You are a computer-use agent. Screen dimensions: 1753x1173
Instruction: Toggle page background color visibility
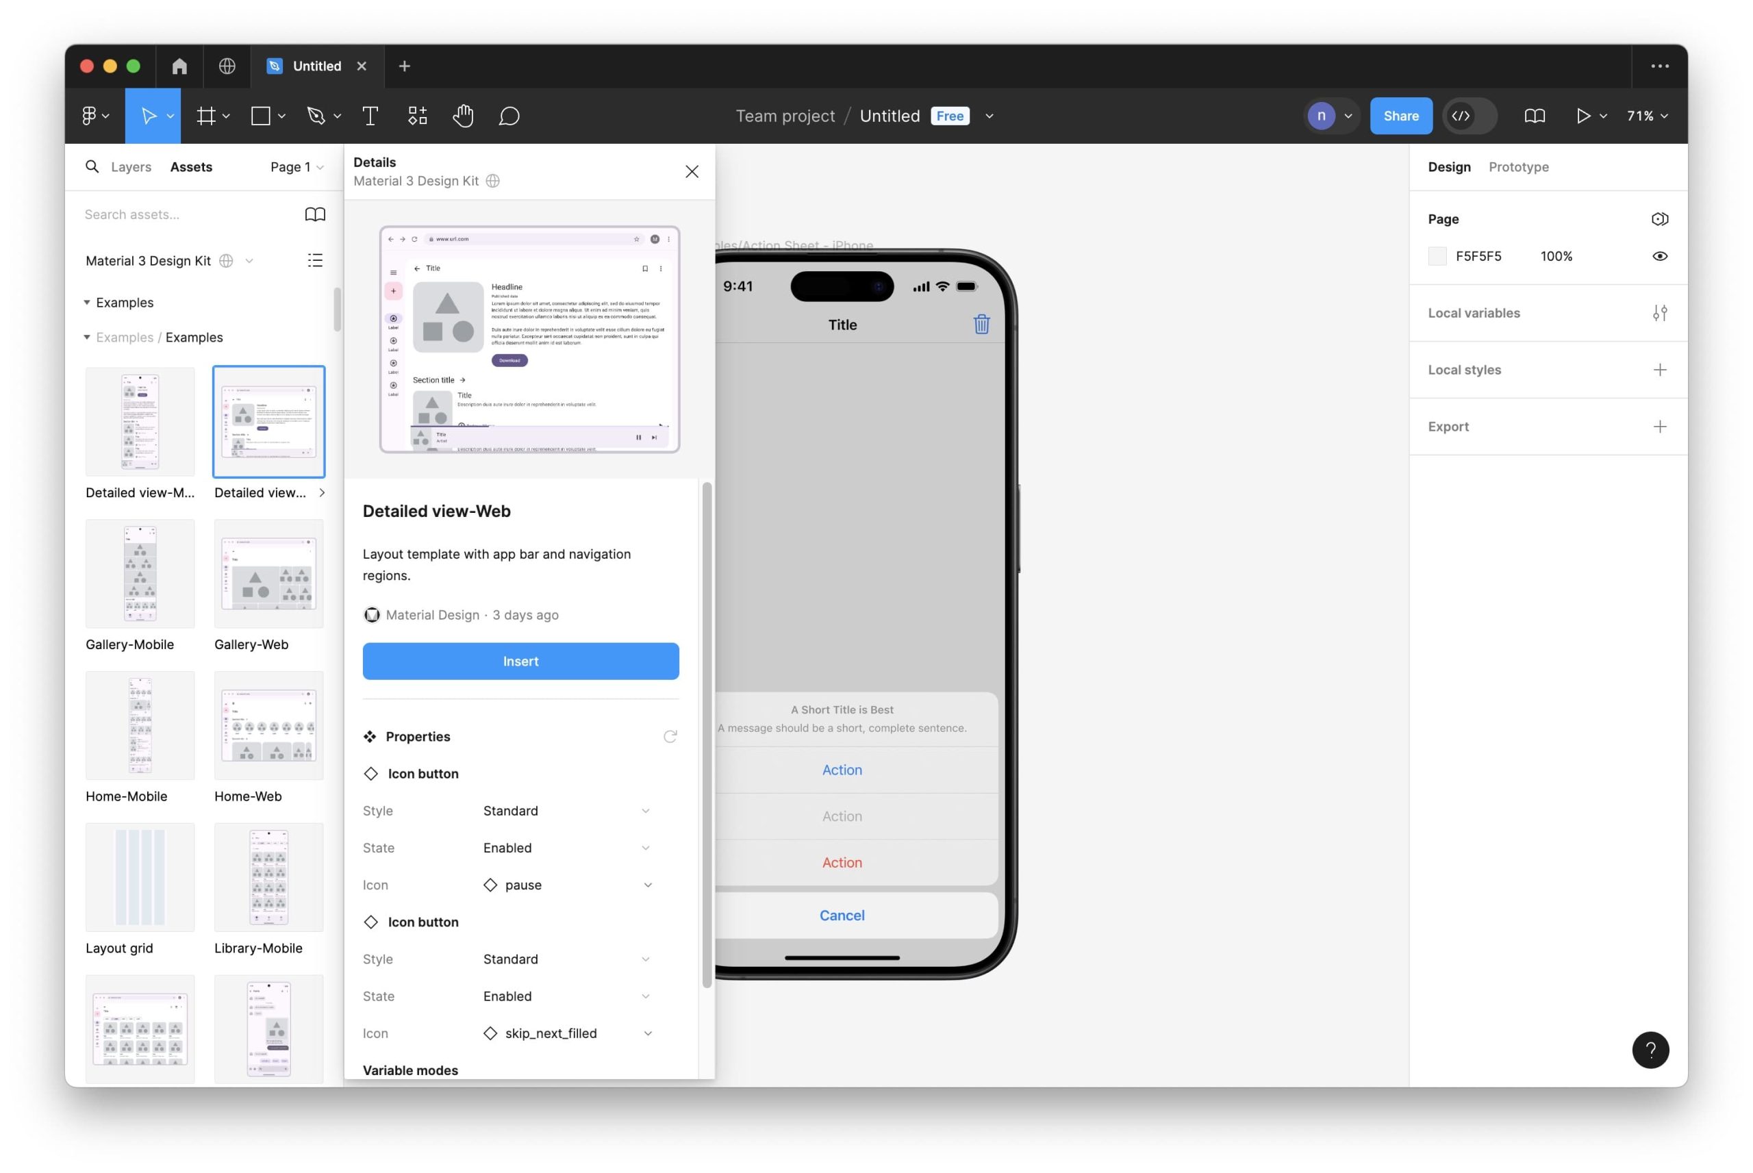point(1659,256)
